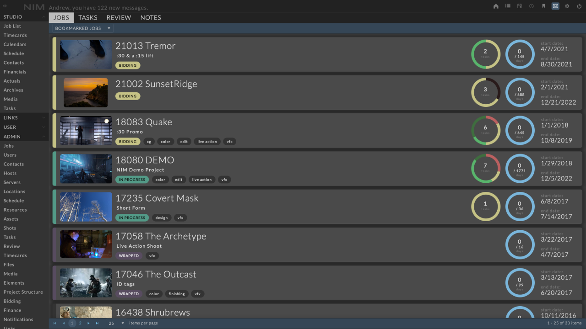586x329 pixels.
Task: Click the 21002 SunsetRidge thumbnail image
Action: [86, 91]
